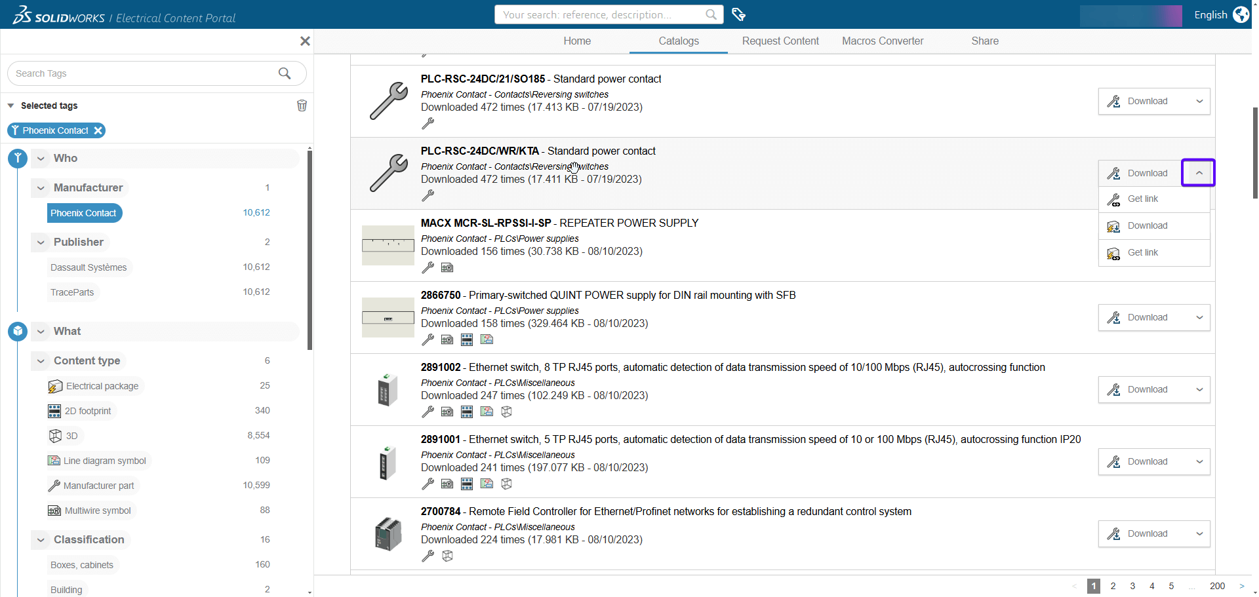Screen dimensions: 1259x597
Task: Open the Macros Converter tab
Action: 883,41
